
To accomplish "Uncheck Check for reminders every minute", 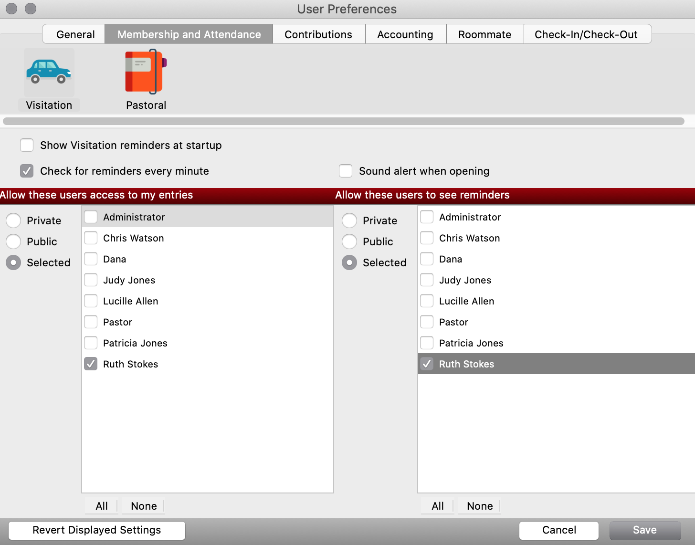I will (27, 171).
